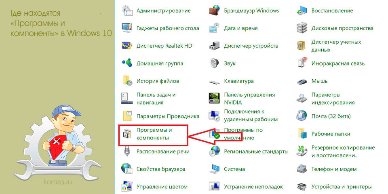The height and width of the screenshot is (194, 388).
Task: Open the История файлов link
Action: (158, 81)
